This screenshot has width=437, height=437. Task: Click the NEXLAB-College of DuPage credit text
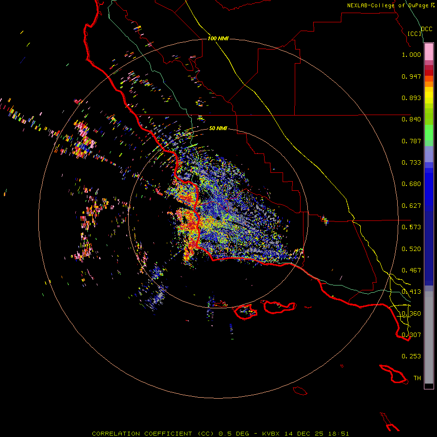tap(391, 5)
